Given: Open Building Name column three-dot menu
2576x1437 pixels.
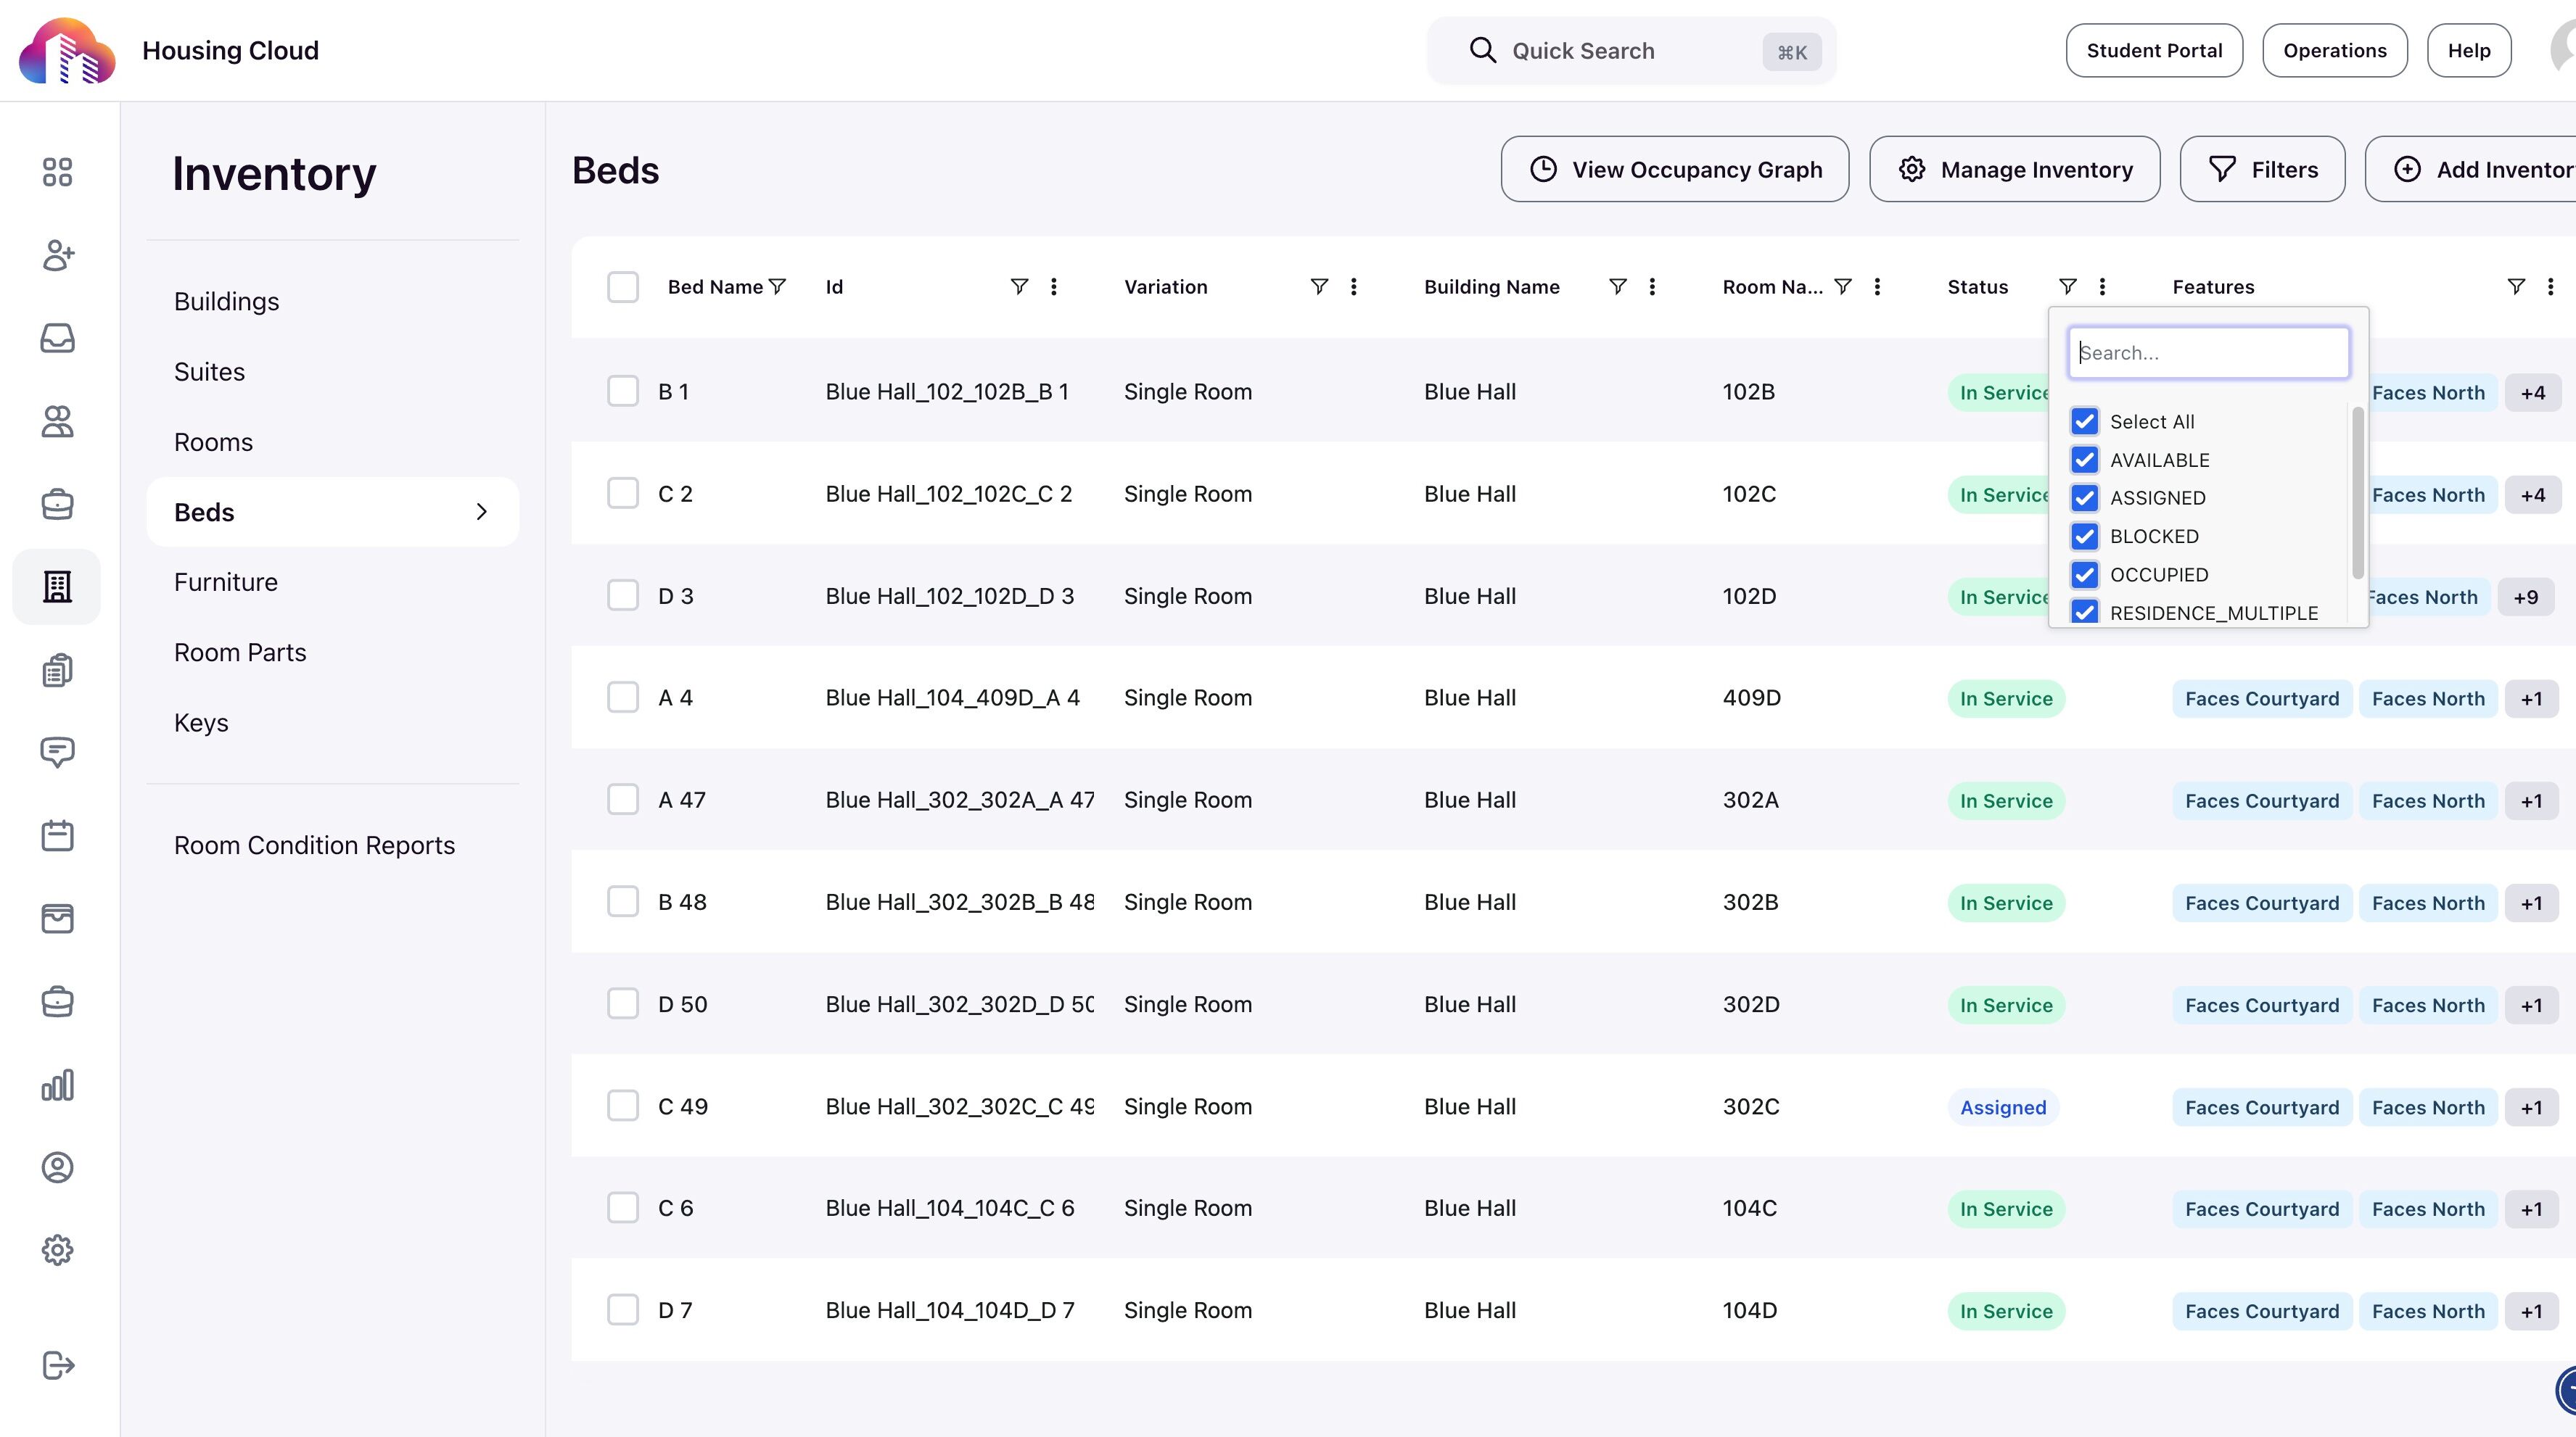Looking at the screenshot, I should click(x=1652, y=287).
